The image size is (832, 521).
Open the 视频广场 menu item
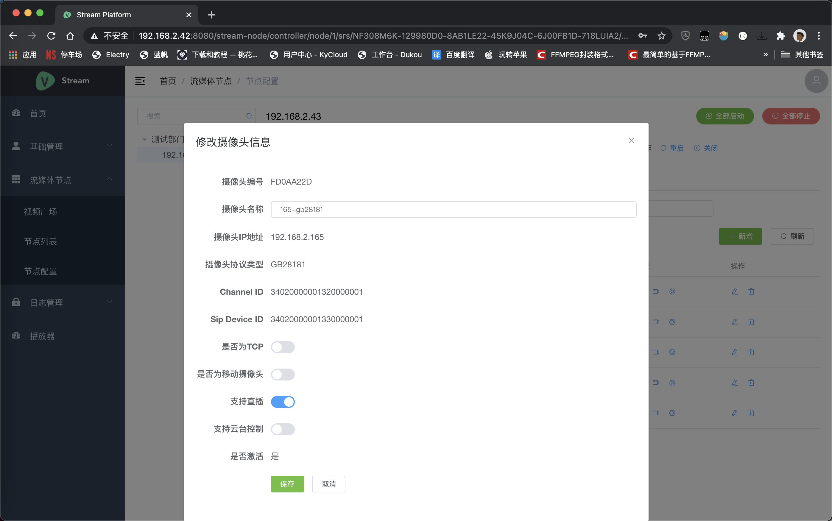pos(40,212)
